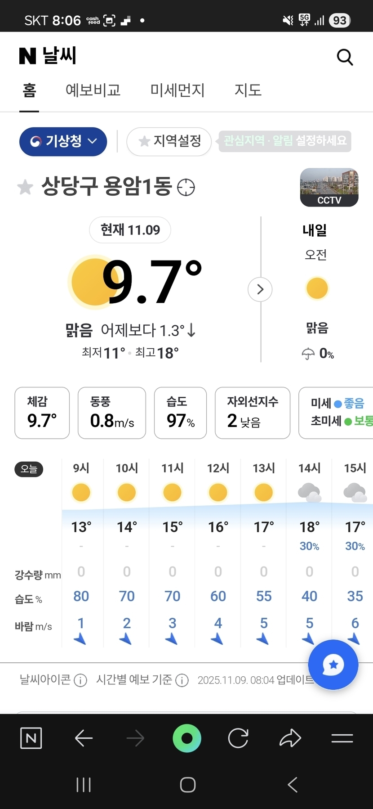Tap the 지역설정 button
Screen dimensions: 373x809
point(169,142)
